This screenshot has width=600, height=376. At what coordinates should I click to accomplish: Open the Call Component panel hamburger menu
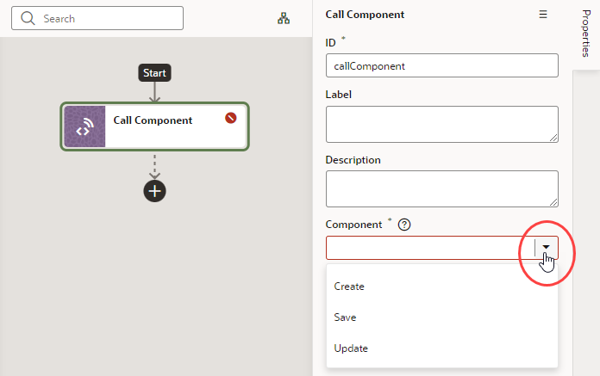click(543, 15)
